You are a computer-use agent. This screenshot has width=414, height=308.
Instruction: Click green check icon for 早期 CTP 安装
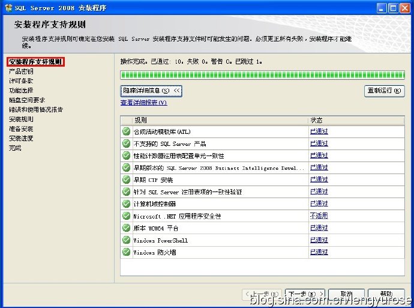(127, 180)
